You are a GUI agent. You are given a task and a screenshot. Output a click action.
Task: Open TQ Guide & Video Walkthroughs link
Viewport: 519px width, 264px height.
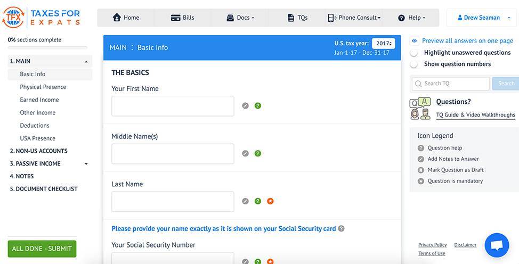475,115
